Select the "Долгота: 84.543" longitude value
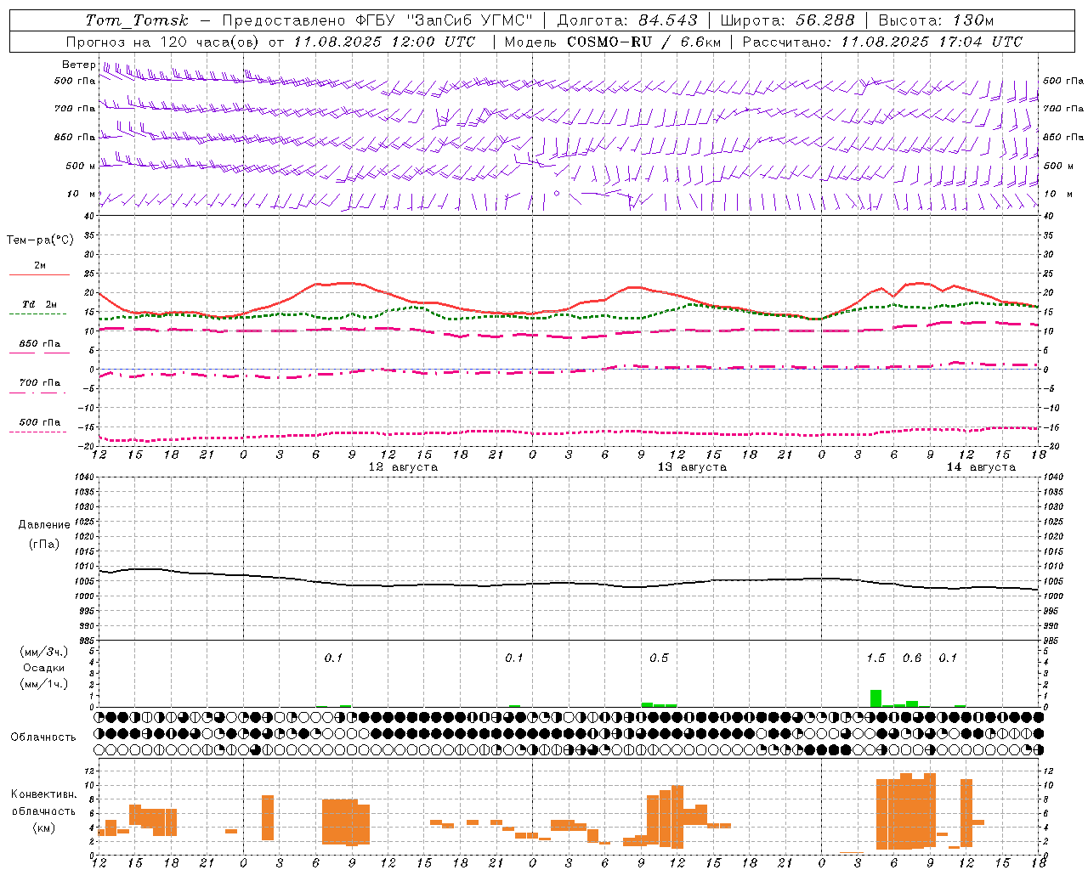The image size is (1088, 870). pos(627,20)
